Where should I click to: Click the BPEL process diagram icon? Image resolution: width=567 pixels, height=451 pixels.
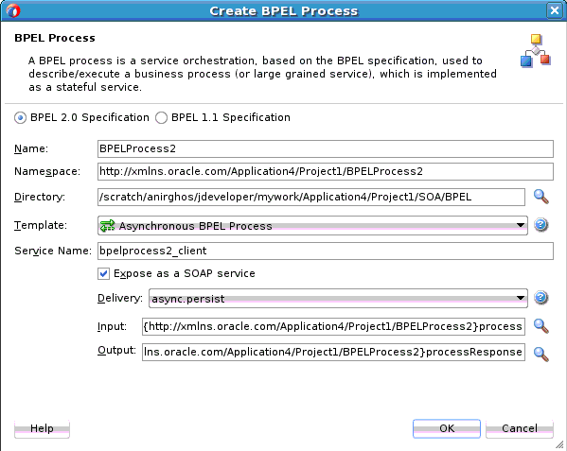(536, 50)
